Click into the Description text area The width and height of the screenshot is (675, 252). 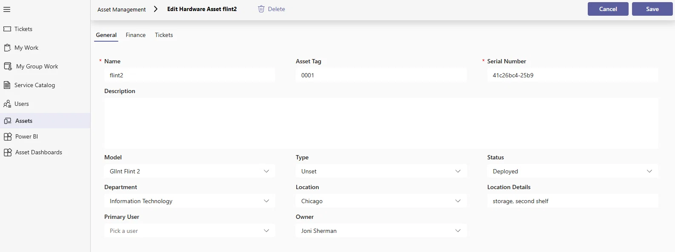click(x=381, y=123)
